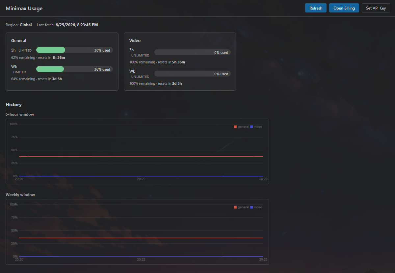Click the General card heading
Viewport: 395px width, 273px height.
[19, 40]
